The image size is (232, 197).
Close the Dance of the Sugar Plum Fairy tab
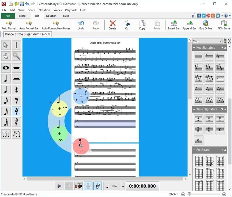coord(49,34)
